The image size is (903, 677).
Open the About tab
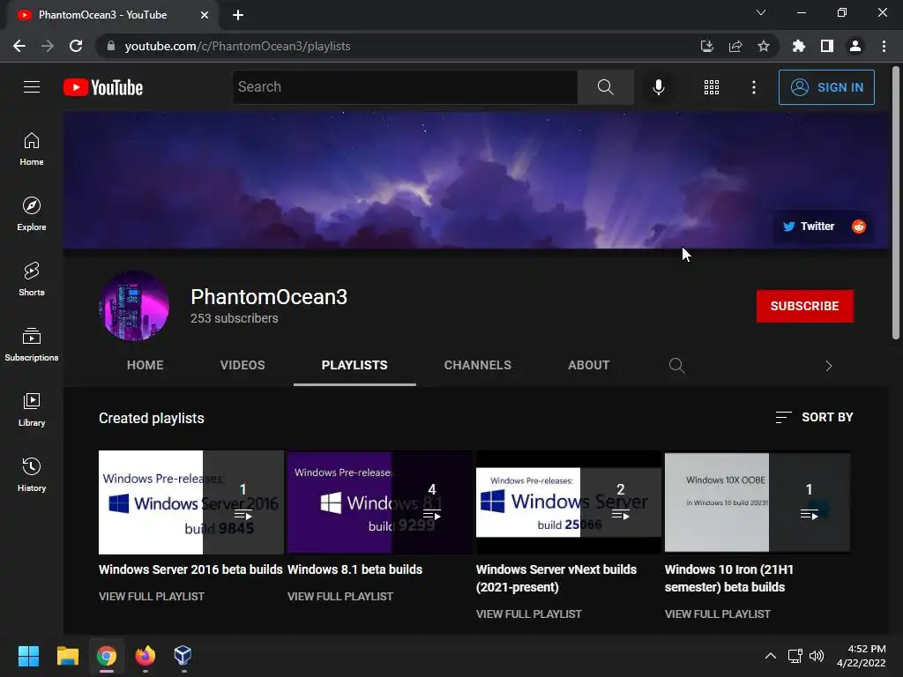click(588, 365)
